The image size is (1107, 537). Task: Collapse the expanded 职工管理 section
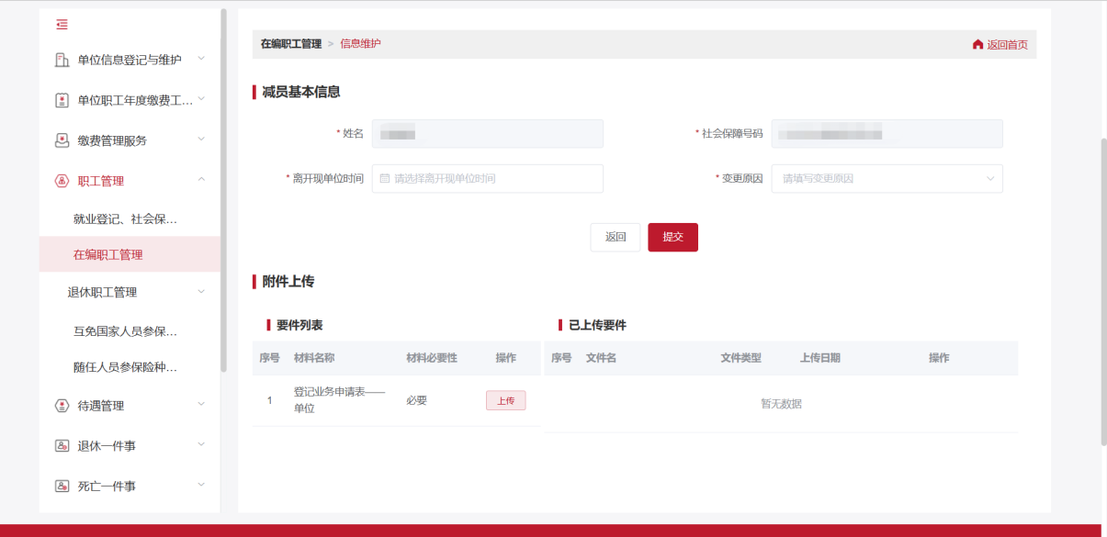coord(202,179)
